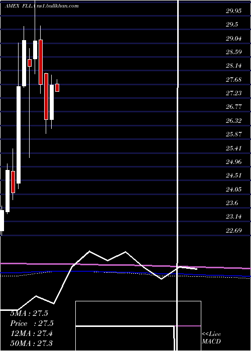Click the 26.77 price axis label
Image resolution: width=251 pixels, height=351 pixels.
233,107
